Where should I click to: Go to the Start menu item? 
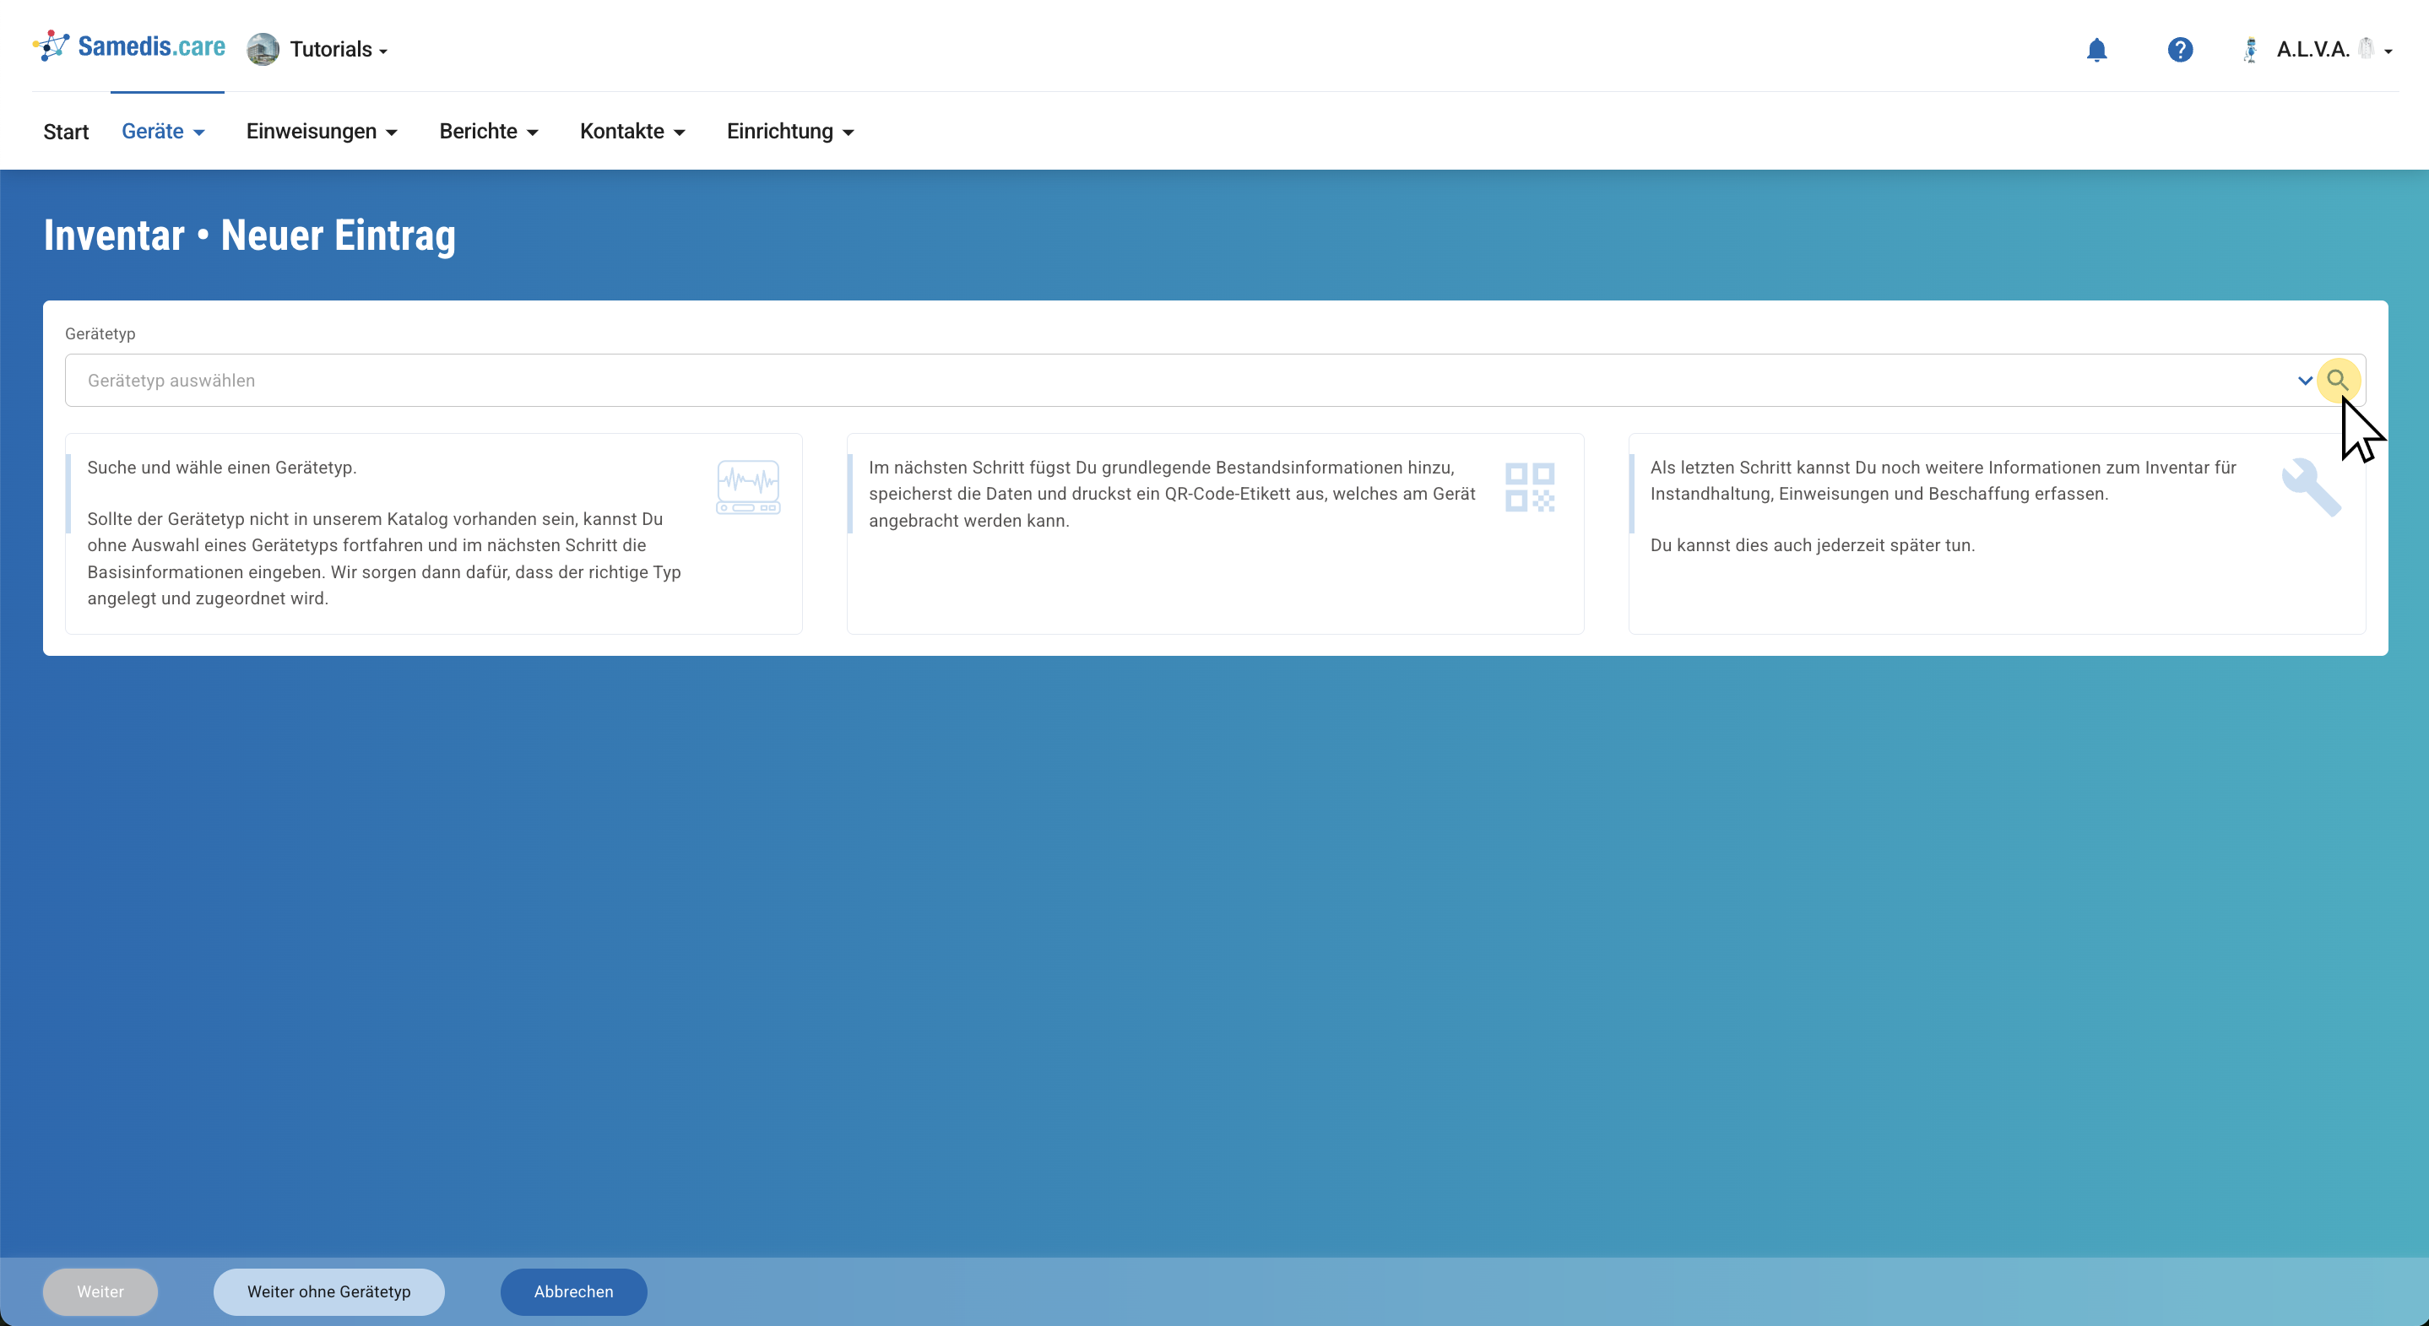tap(66, 132)
